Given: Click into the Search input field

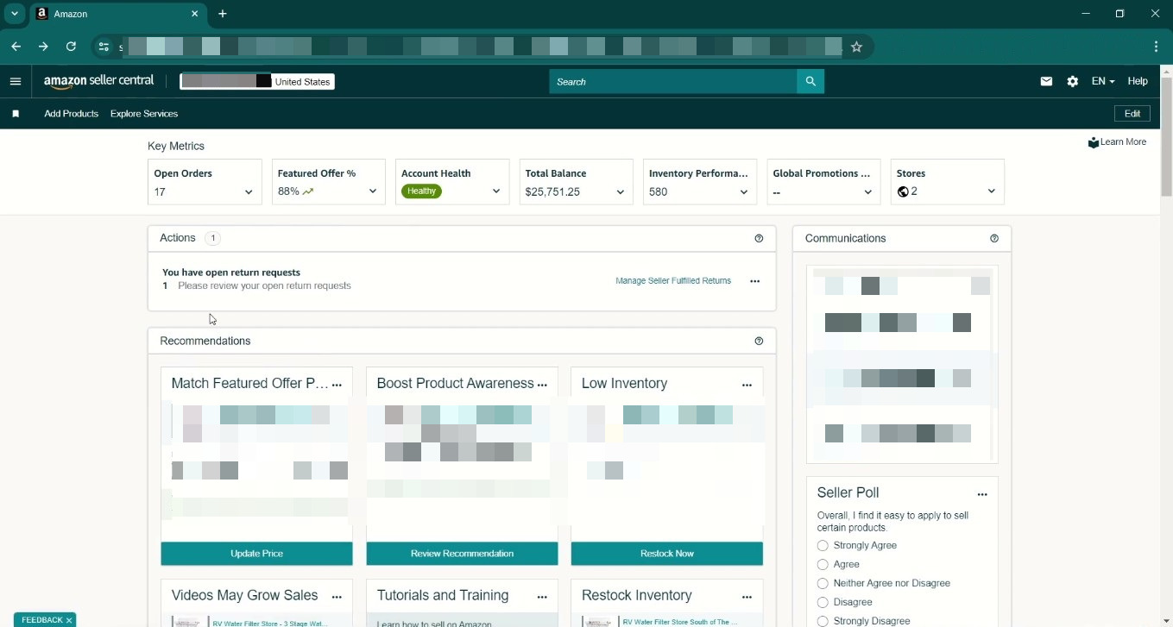Looking at the screenshot, I should (x=673, y=82).
